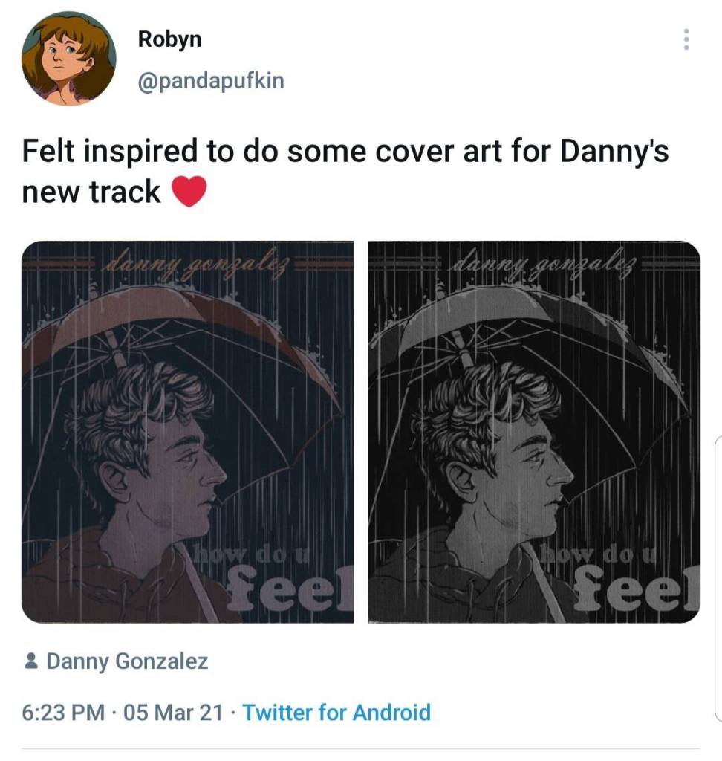Open the @pandapufkin handle profile
This screenshot has height=761, width=722.
point(211,80)
